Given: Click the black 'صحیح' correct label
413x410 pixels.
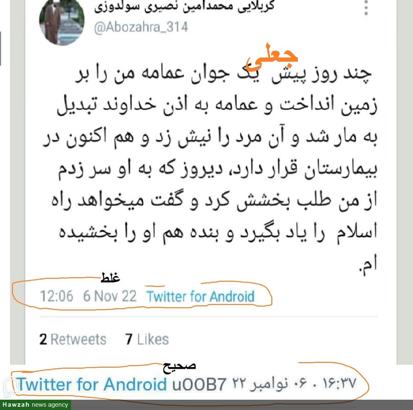Looking at the screenshot, I should [179, 366].
